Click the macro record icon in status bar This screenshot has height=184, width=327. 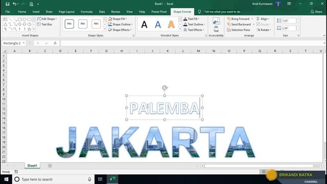[x=16, y=172]
